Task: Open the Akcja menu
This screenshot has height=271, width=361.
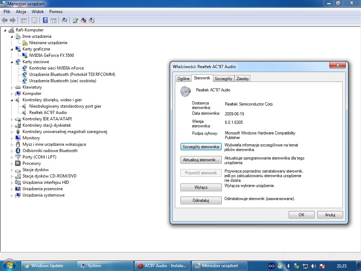Action: pos(21,12)
